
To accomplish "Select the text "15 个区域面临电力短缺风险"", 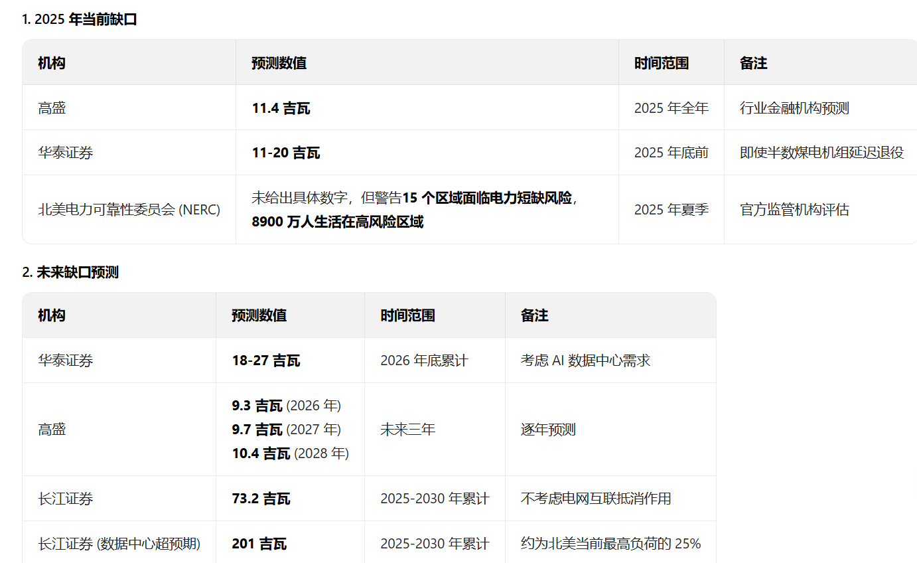I will coord(487,198).
